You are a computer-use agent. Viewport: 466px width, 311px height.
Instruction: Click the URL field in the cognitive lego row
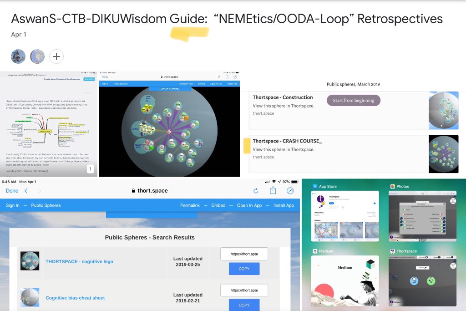[x=244, y=254]
